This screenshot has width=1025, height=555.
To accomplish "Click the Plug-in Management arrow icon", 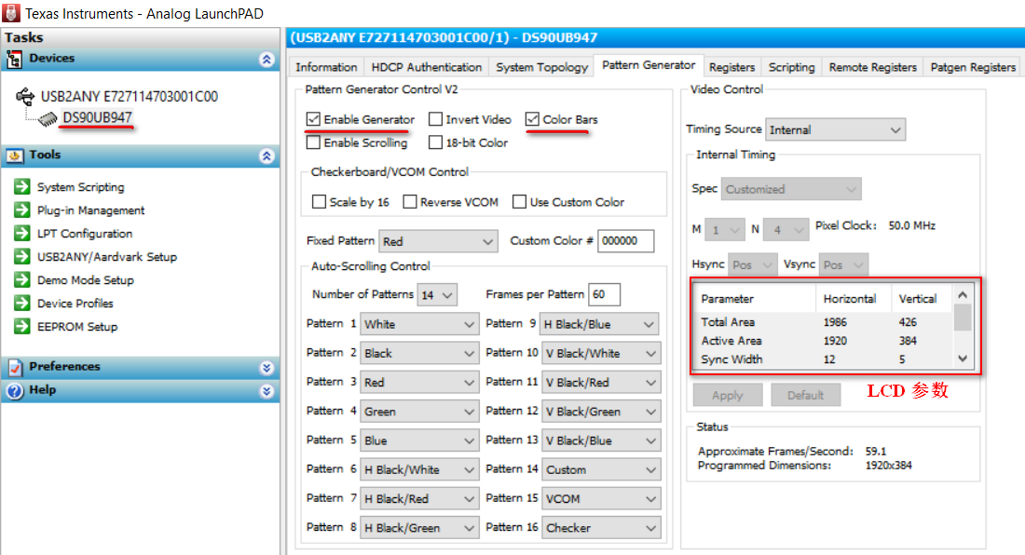I will pos(22,210).
